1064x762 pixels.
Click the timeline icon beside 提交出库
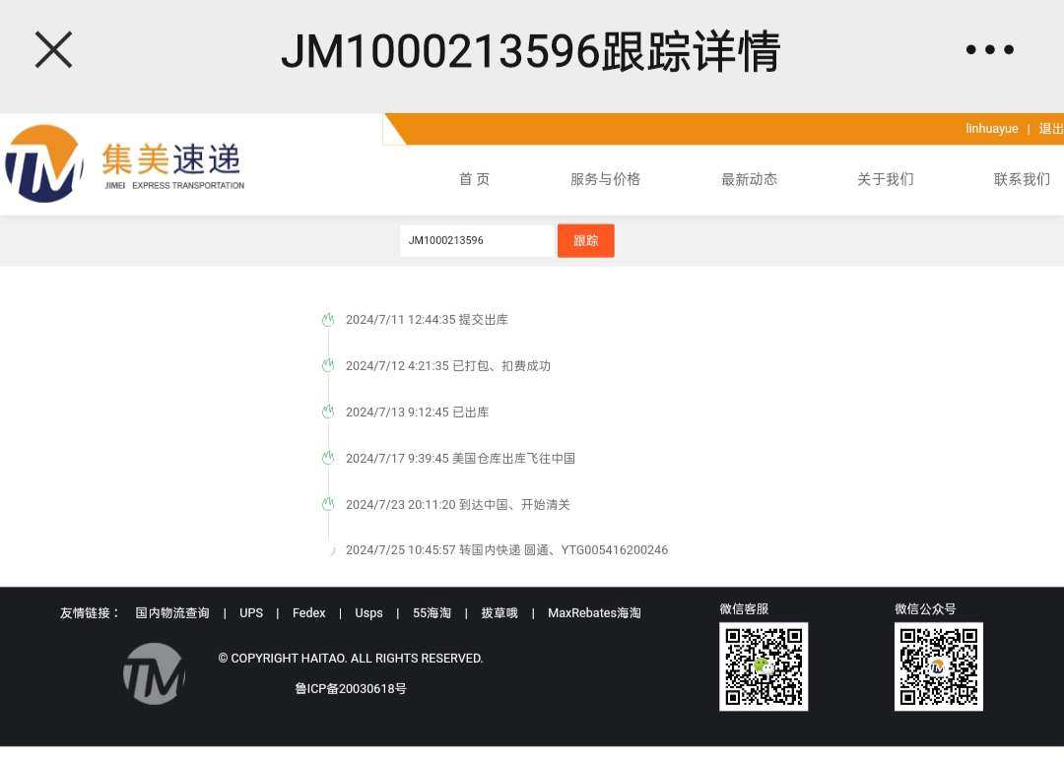click(327, 319)
